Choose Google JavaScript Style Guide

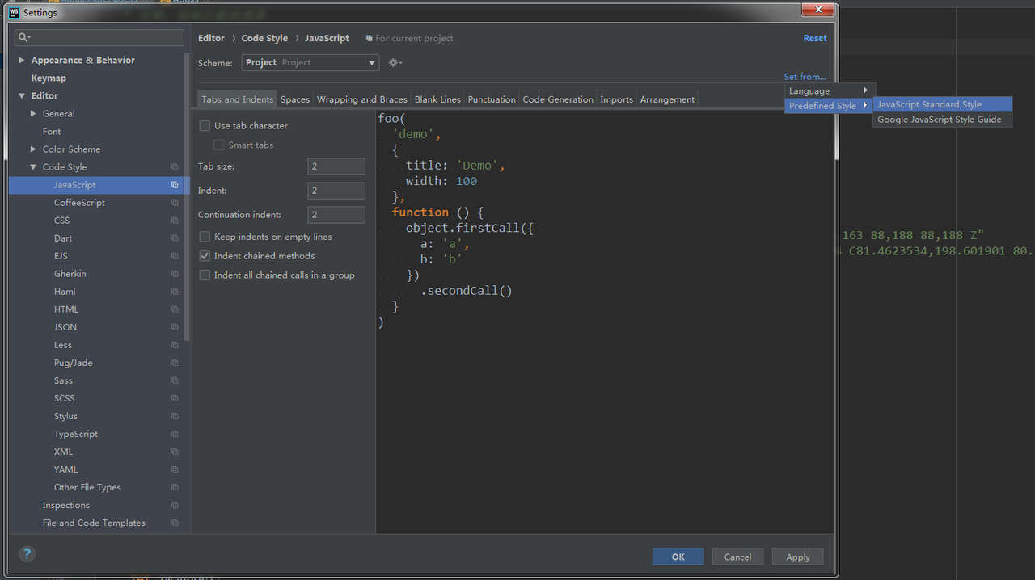pyautogui.click(x=942, y=120)
